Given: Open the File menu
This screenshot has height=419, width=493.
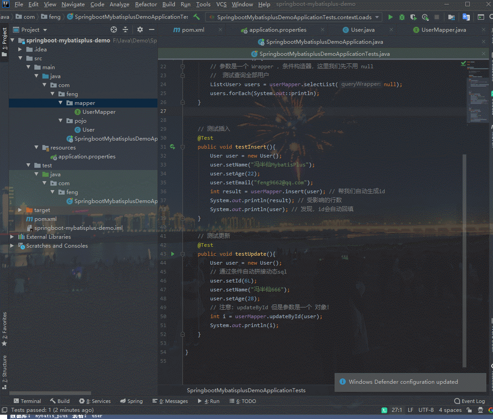Looking at the screenshot, I should coord(19,4).
